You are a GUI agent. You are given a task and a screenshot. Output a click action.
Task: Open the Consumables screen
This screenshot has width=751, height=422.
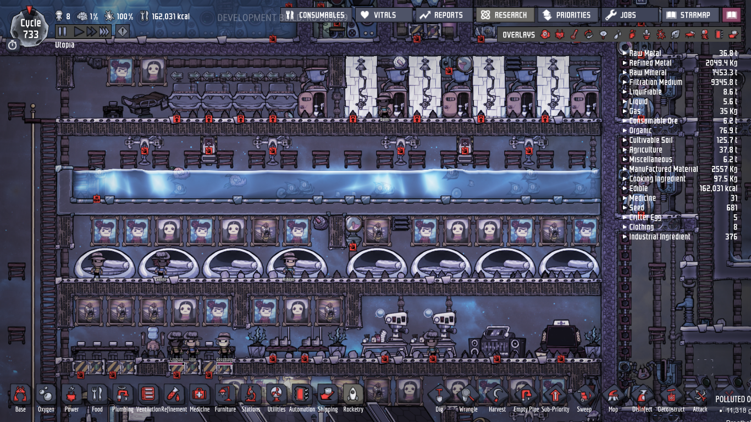pyautogui.click(x=315, y=15)
